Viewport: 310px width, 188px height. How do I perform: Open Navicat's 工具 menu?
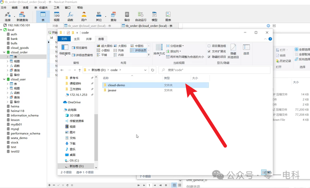tap(56, 8)
